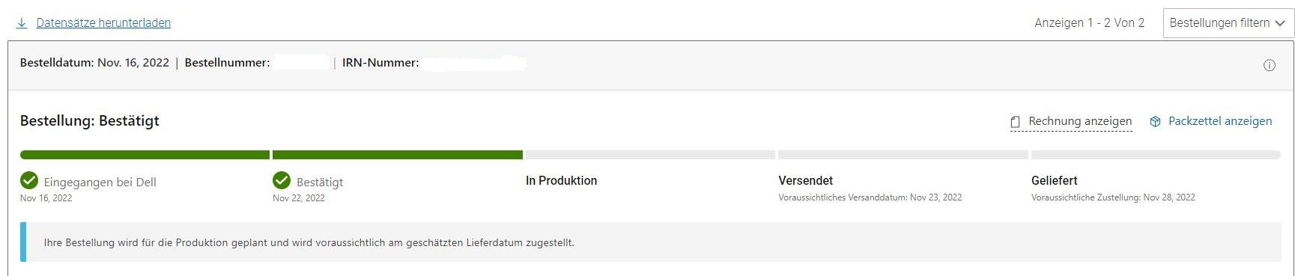The width and height of the screenshot is (1295, 276).
Task: Open Packzettel anzeigen link
Action: point(1220,121)
